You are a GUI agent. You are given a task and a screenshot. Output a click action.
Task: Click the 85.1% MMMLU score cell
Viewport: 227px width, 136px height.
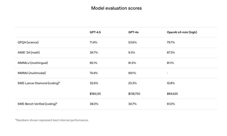click(x=93, y=63)
